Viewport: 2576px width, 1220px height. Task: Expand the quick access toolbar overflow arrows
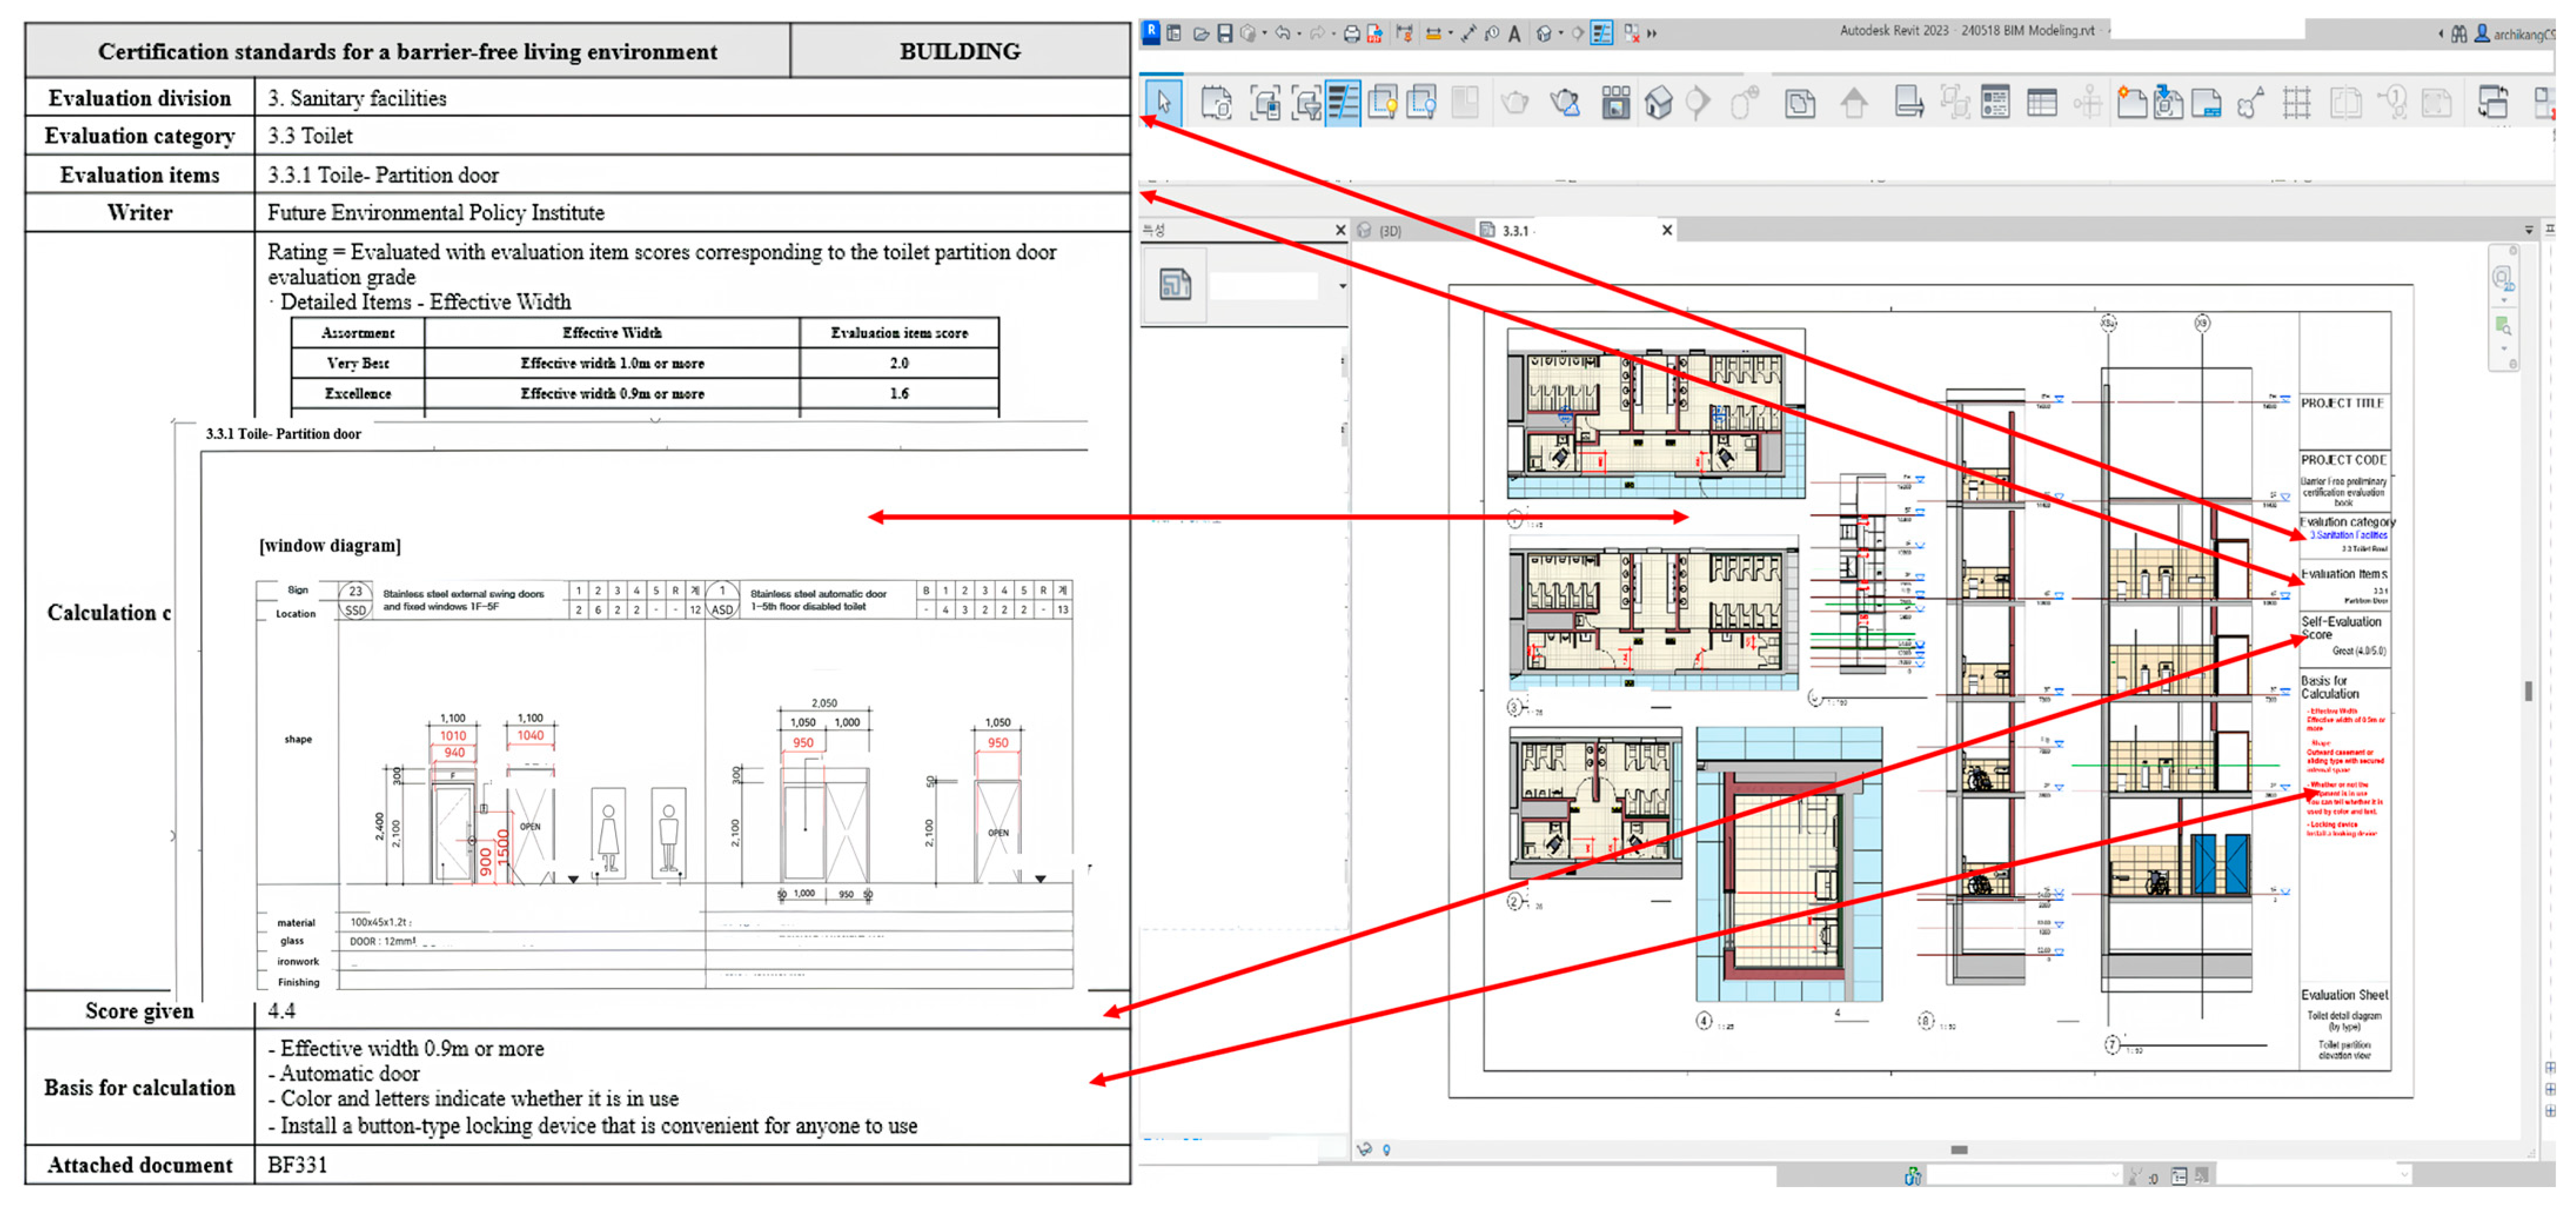click(1652, 33)
